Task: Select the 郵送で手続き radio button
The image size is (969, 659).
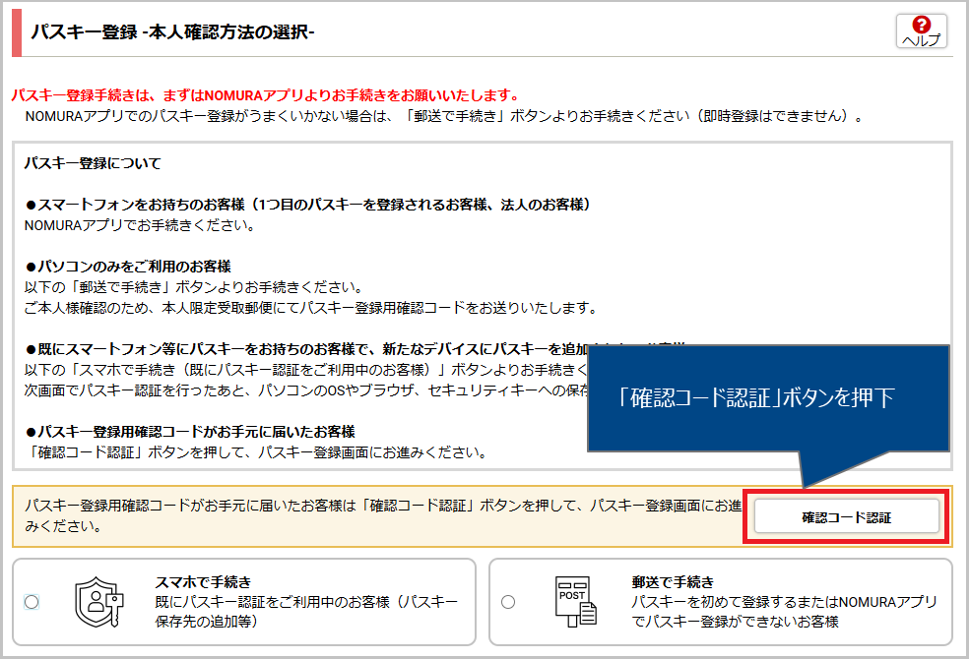Action: click(508, 602)
